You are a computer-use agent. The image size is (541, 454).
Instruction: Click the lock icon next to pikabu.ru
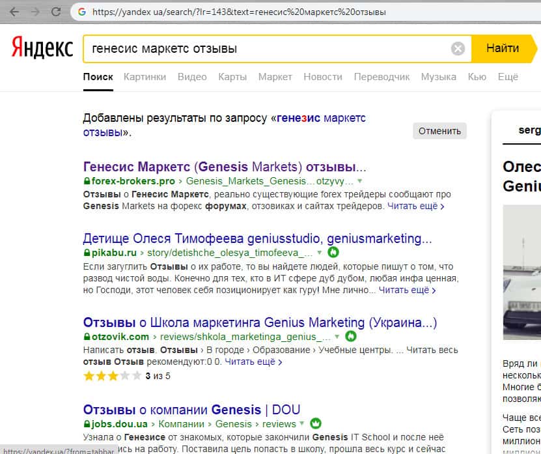[x=87, y=253]
